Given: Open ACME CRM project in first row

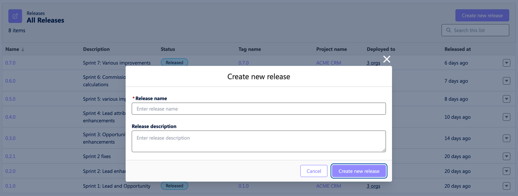Looking at the screenshot, I should point(328,63).
